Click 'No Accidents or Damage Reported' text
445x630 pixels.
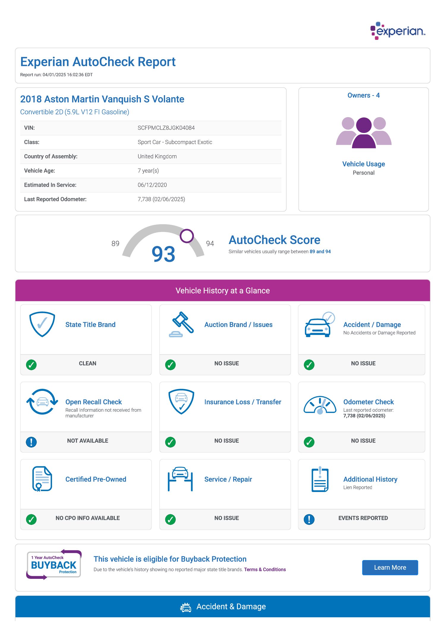pyautogui.click(x=379, y=333)
